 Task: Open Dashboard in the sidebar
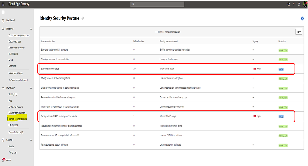pyautogui.click(x=10, y=20)
